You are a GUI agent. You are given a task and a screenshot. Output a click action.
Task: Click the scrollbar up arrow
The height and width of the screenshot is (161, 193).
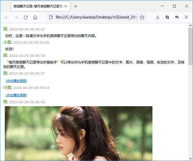190,25
